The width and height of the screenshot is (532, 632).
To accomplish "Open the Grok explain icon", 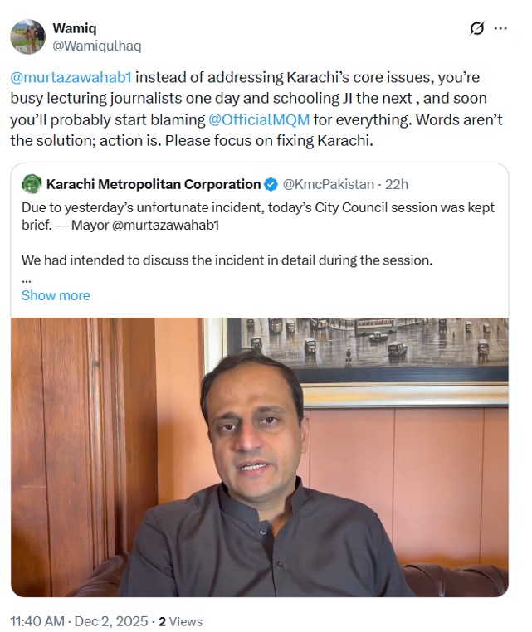I will coord(476,28).
